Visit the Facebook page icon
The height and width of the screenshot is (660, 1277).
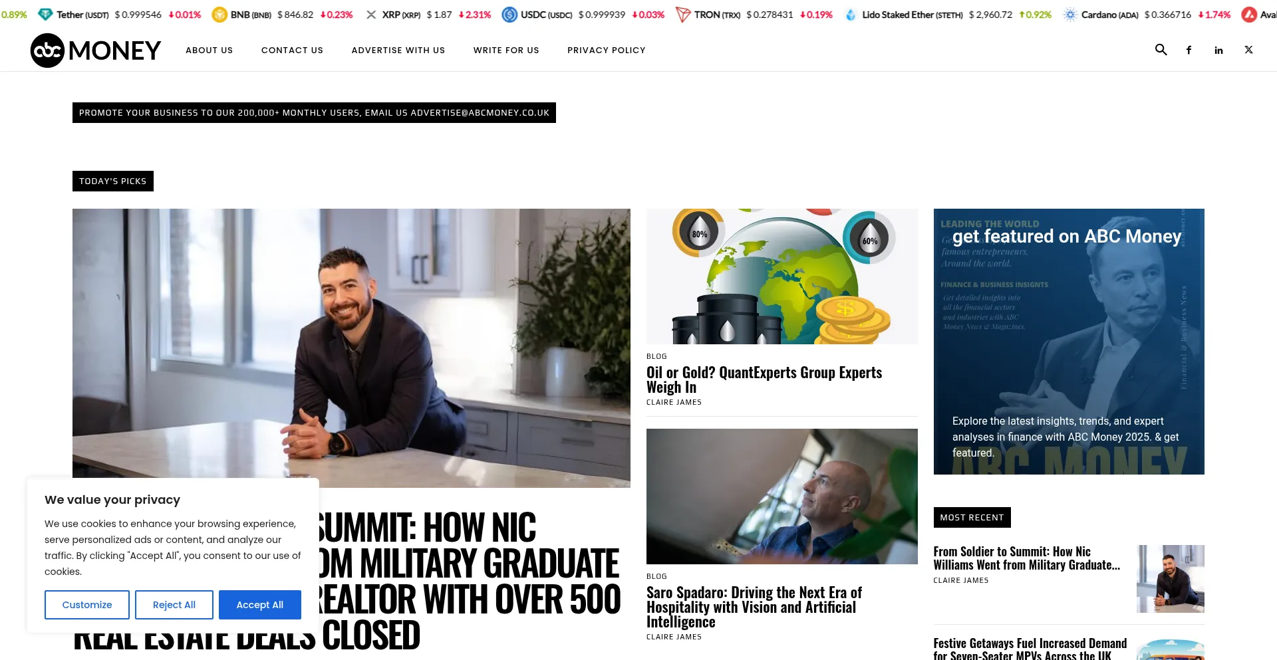[x=1189, y=50]
